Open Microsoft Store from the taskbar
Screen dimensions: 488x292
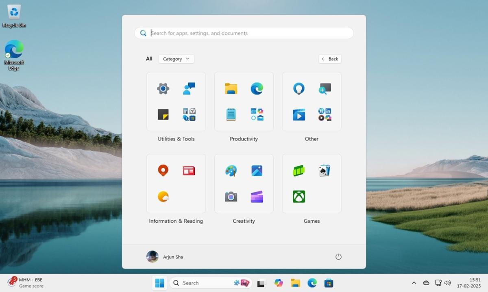329,283
